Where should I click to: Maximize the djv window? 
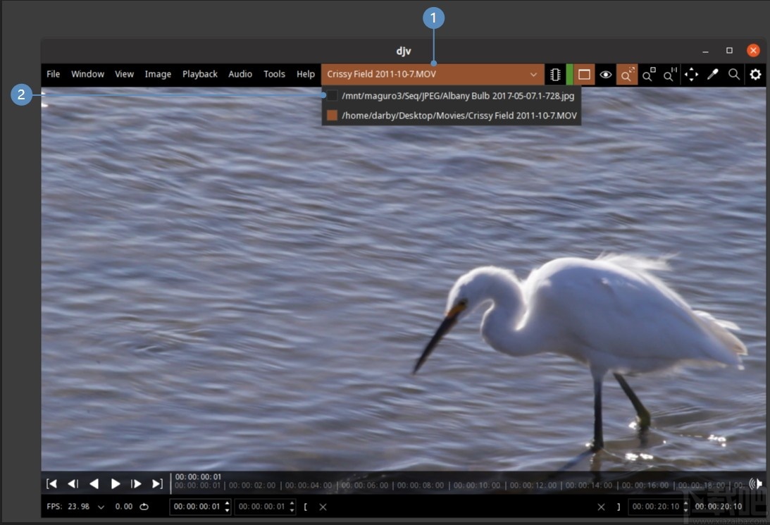[729, 51]
